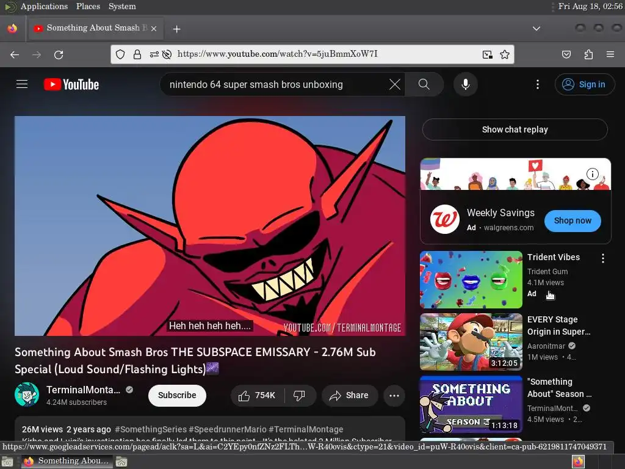Open the tracking protection shield icon

click(x=120, y=54)
